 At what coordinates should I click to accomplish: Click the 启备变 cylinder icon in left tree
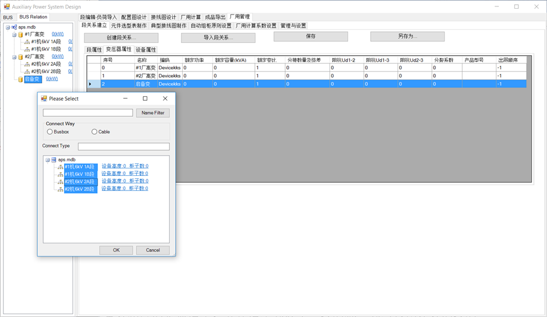[20, 79]
